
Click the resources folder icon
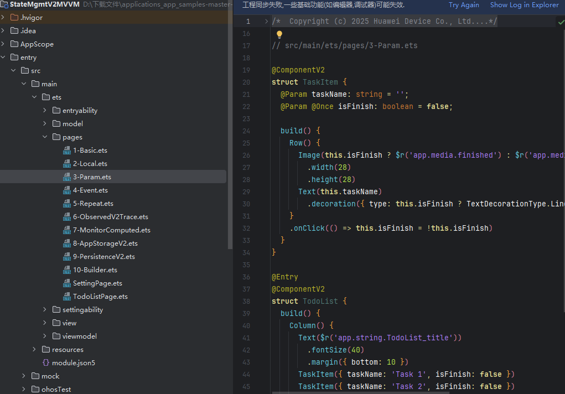point(46,349)
